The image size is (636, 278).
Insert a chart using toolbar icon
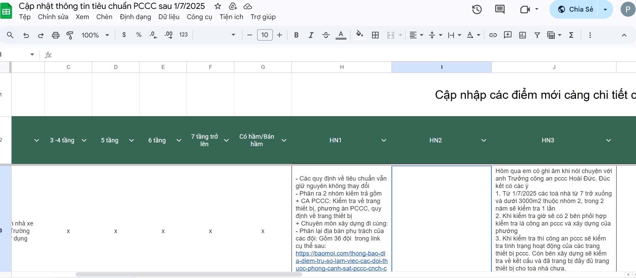(522, 35)
